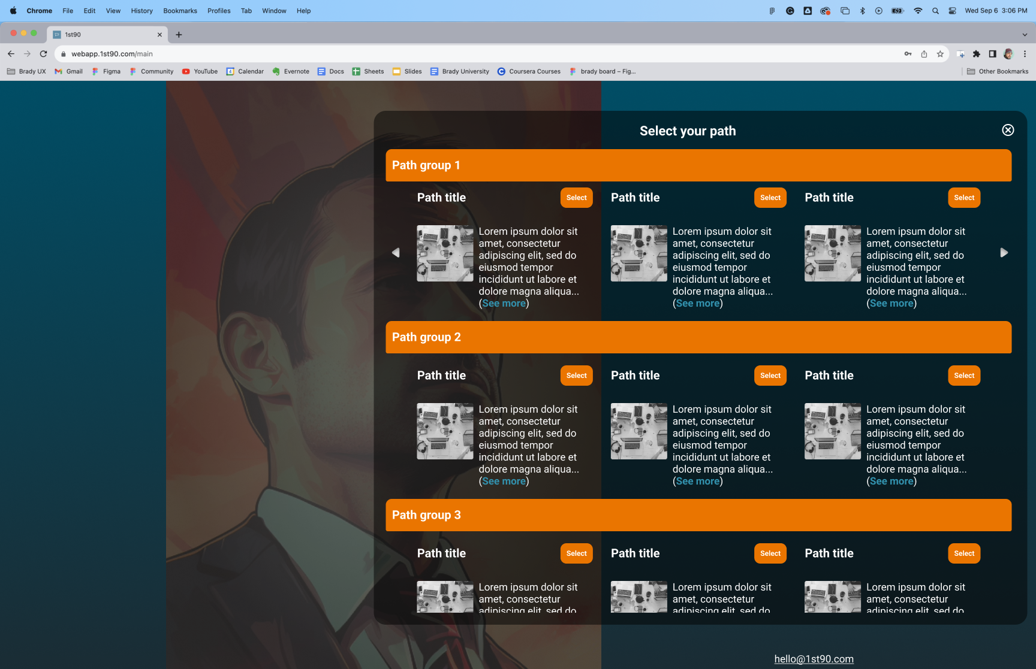This screenshot has height=669, width=1036.
Task: Click the middle thumbnail in Path group 2
Action: pos(639,431)
